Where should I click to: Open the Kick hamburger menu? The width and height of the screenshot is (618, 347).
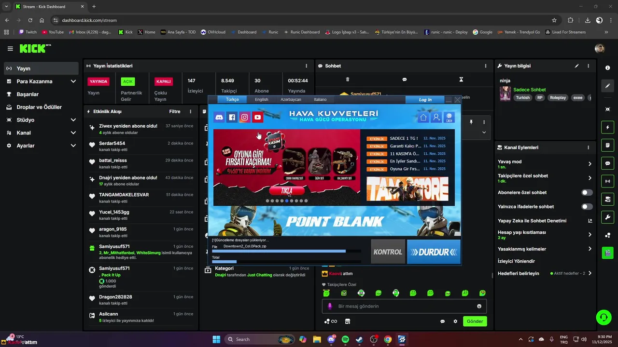10,49
